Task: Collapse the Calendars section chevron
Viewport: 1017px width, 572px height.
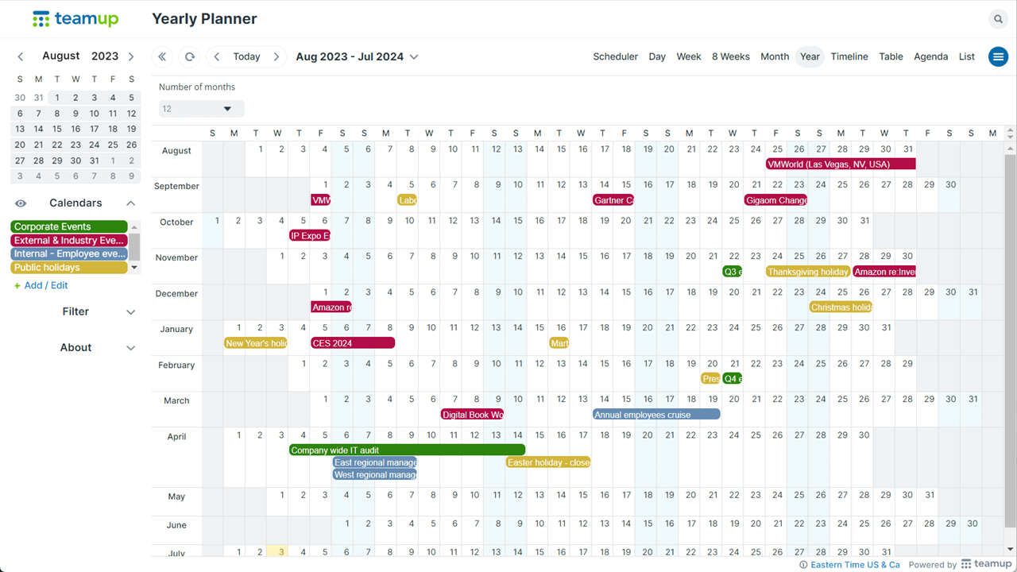Action: (x=131, y=203)
